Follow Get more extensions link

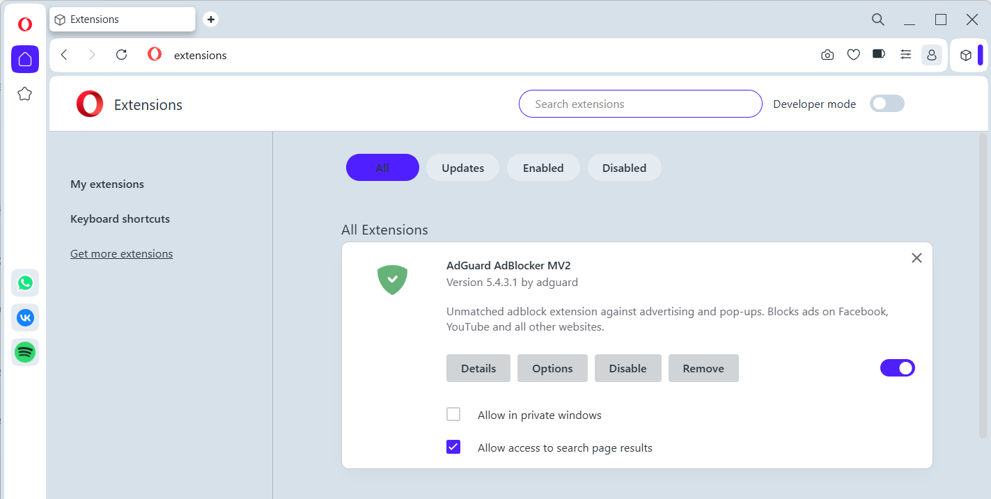(x=121, y=253)
